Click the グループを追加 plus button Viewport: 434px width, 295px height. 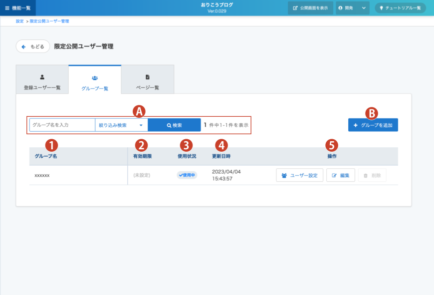pyautogui.click(x=373, y=125)
